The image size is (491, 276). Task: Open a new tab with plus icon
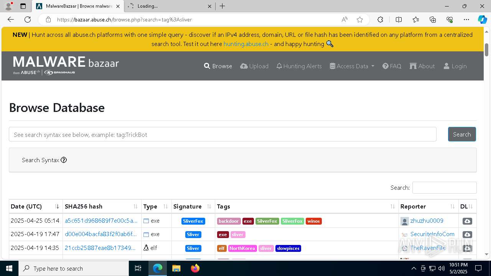tap(222, 6)
